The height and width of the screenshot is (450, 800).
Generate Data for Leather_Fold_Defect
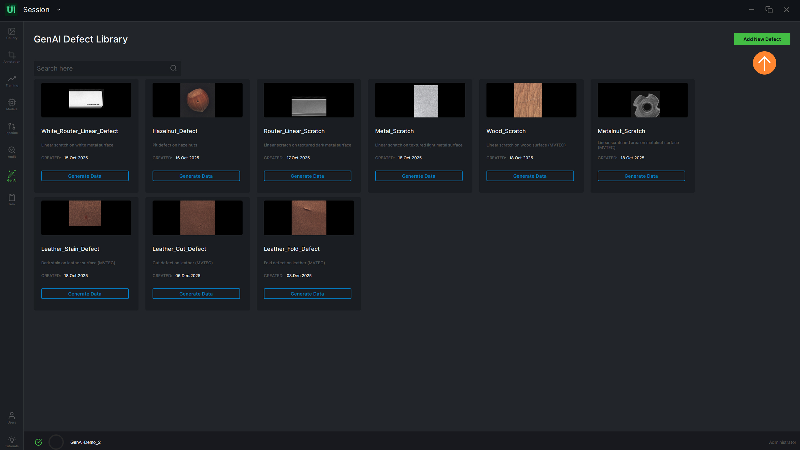point(307,293)
